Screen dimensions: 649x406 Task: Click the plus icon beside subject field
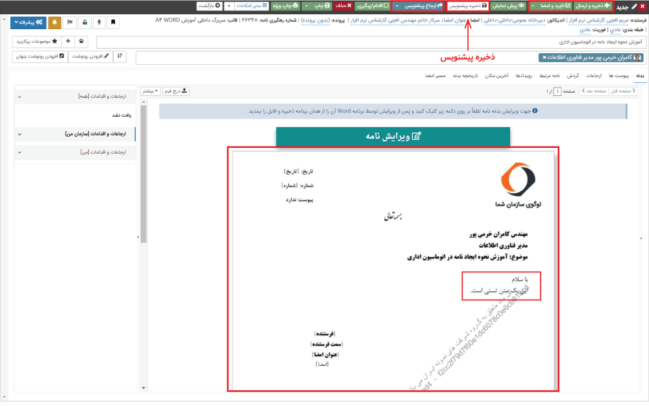[x=69, y=42]
